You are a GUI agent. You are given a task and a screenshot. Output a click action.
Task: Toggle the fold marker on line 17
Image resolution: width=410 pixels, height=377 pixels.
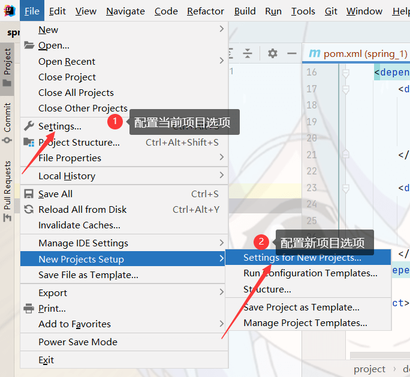coord(346,90)
